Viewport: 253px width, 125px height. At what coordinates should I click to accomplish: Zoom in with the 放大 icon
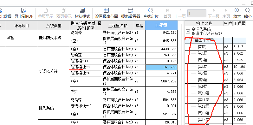point(237,10)
